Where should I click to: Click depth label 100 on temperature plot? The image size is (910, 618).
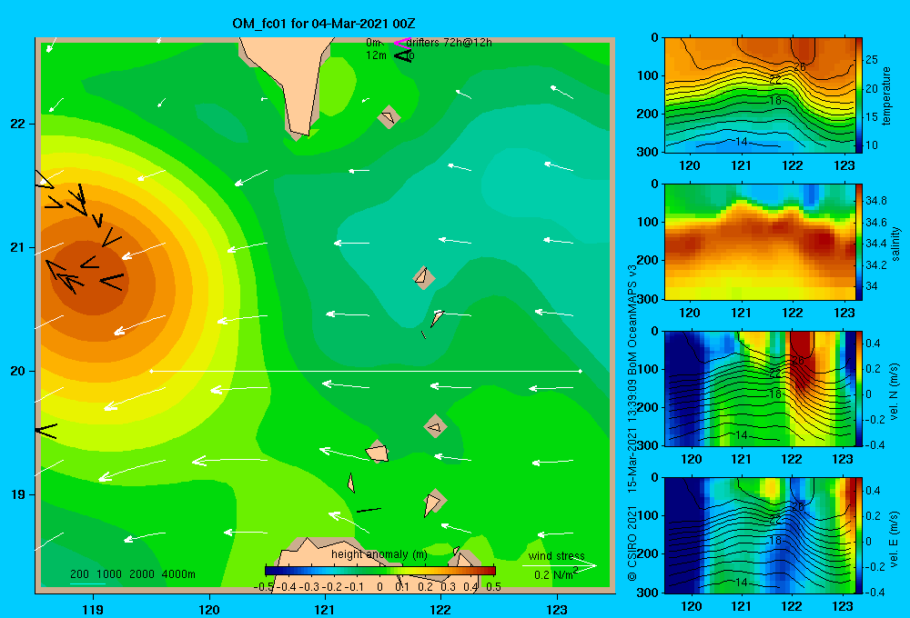(x=649, y=75)
